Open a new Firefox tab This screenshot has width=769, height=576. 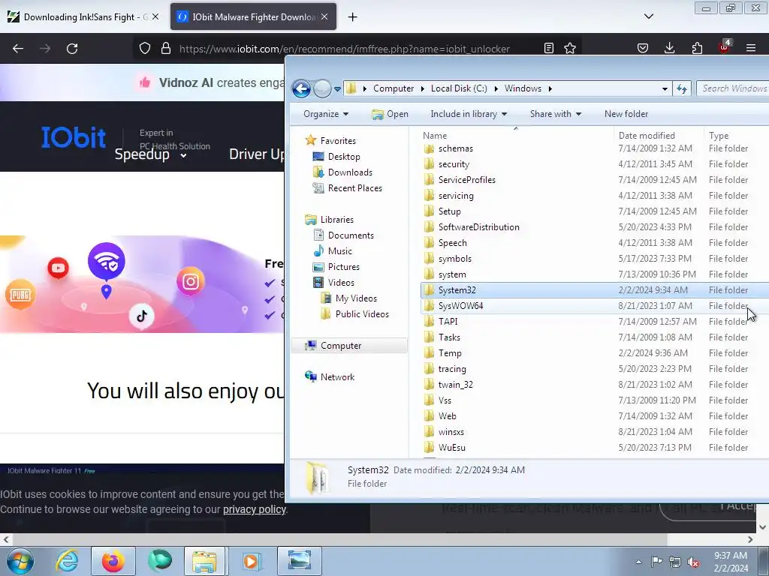click(x=353, y=17)
